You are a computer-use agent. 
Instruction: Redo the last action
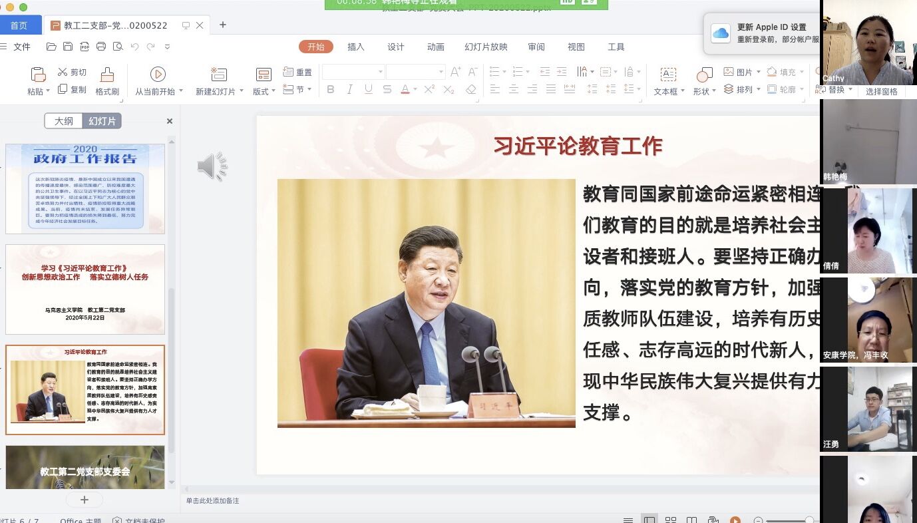coord(151,47)
